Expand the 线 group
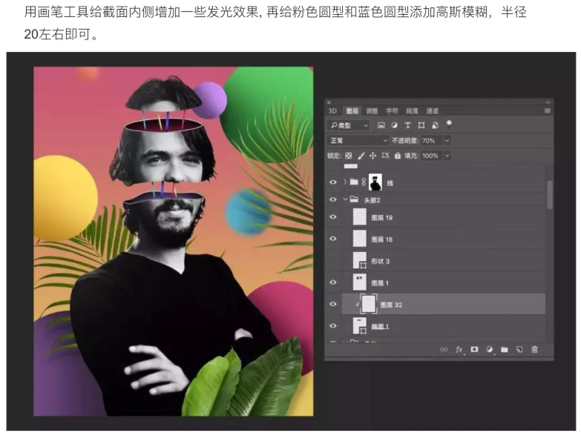 point(345,182)
